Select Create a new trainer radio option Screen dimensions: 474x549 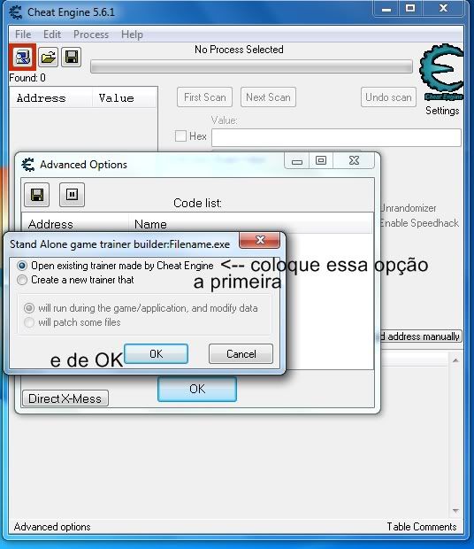[22, 280]
